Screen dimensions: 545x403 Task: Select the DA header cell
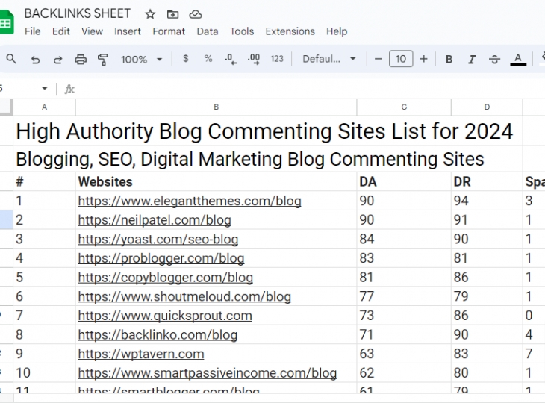click(404, 181)
